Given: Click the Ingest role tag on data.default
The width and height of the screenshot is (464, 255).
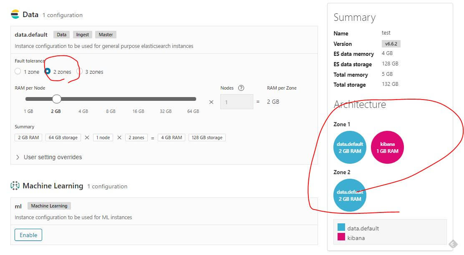Looking at the screenshot, I should point(83,35).
